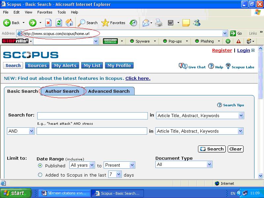The width and height of the screenshot is (264, 198).
Task: Click the Clear button
Action: coord(236,149)
